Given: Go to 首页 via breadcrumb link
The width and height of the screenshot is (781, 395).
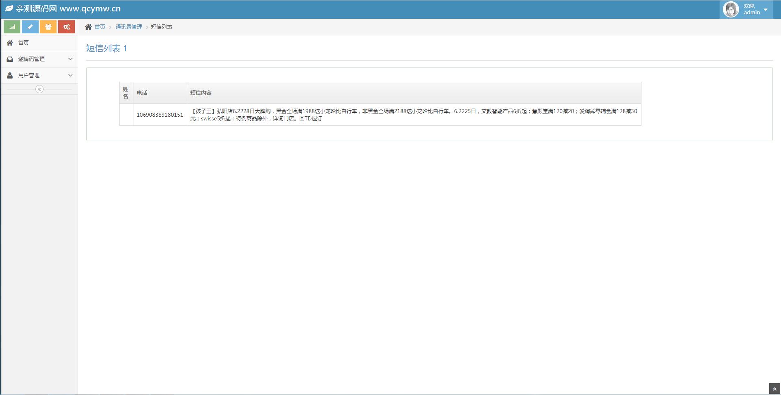Looking at the screenshot, I should click(x=100, y=27).
